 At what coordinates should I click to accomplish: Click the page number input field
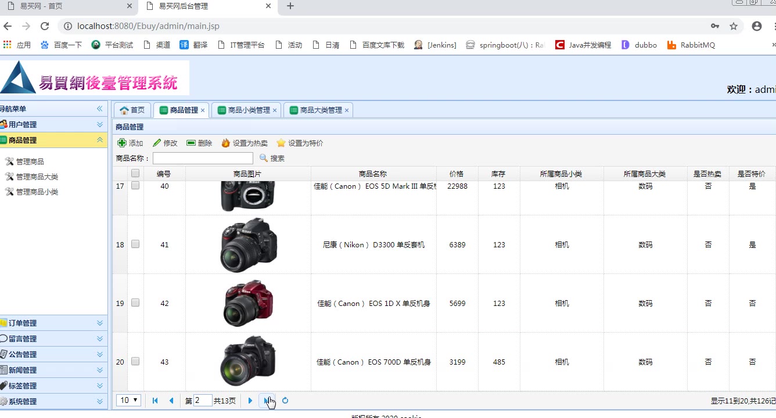[x=203, y=401]
